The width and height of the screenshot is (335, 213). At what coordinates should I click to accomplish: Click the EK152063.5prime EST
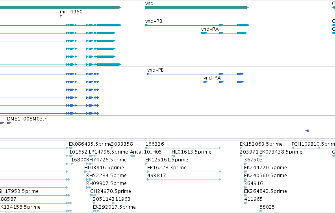coord(241,148)
